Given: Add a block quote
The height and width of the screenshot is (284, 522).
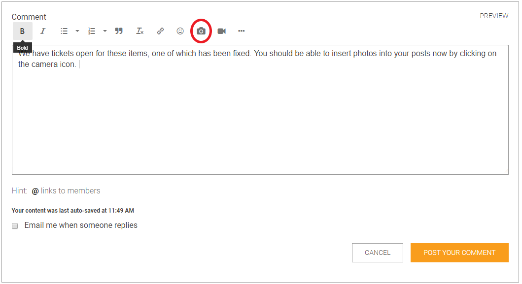Looking at the screenshot, I should point(119,31).
